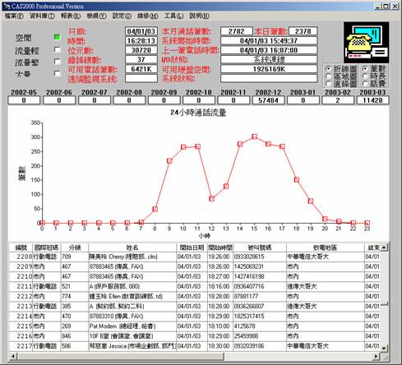Click the 2002-12 month total 57484

pos(268,100)
